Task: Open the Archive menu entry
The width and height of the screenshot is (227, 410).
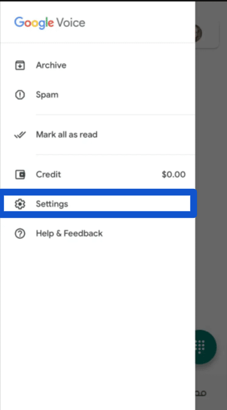Action: [97, 65]
